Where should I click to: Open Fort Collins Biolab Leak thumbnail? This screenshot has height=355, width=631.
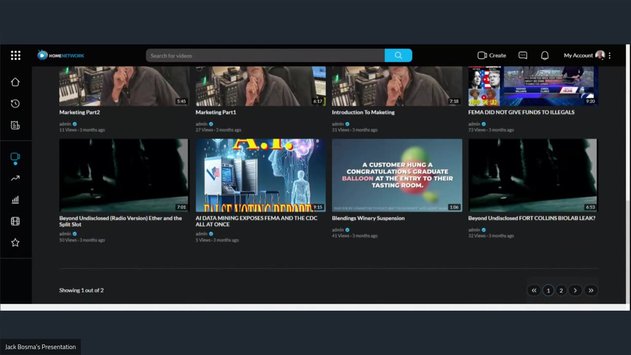tap(533, 175)
